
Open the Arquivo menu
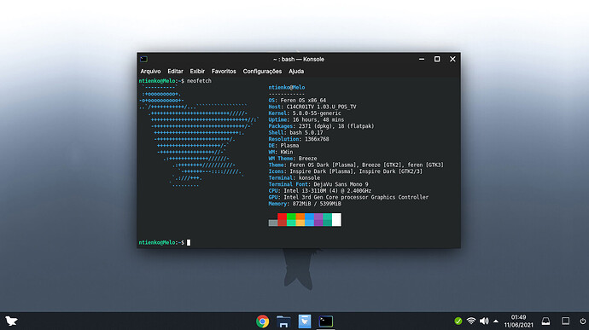coord(150,72)
